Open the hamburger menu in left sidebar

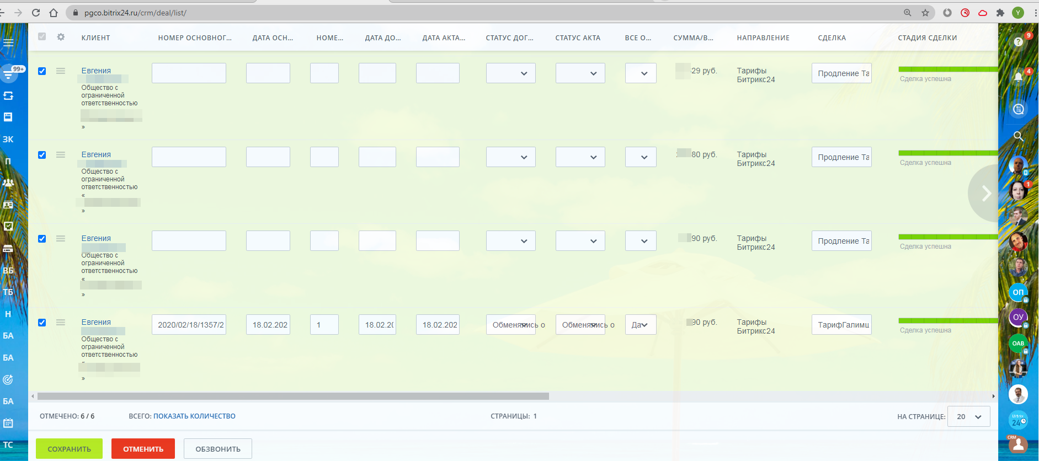pyautogui.click(x=8, y=42)
